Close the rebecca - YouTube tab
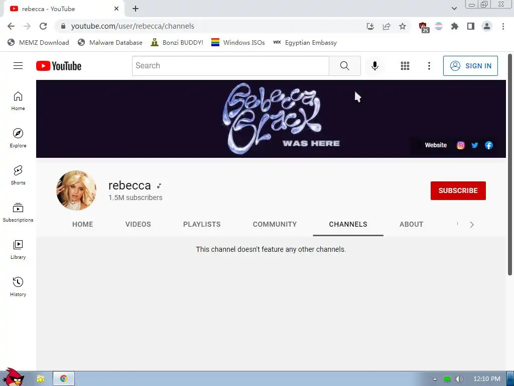Image resolution: width=514 pixels, height=386 pixels. (x=116, y=9)
